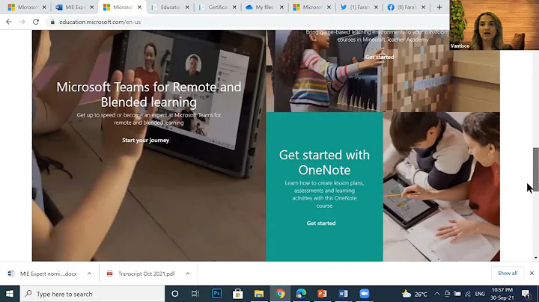
Task: Close the My files browser tab
Action: 281,7
